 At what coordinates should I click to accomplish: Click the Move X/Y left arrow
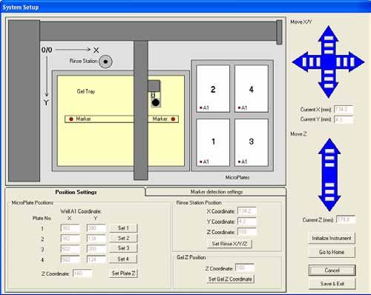click(x=306, y=62)
